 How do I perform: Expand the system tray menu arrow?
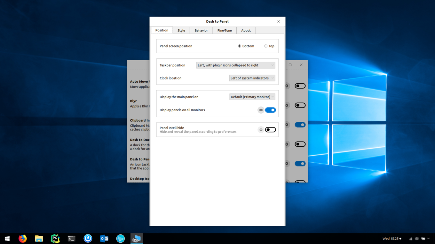(x=429, y=239)
